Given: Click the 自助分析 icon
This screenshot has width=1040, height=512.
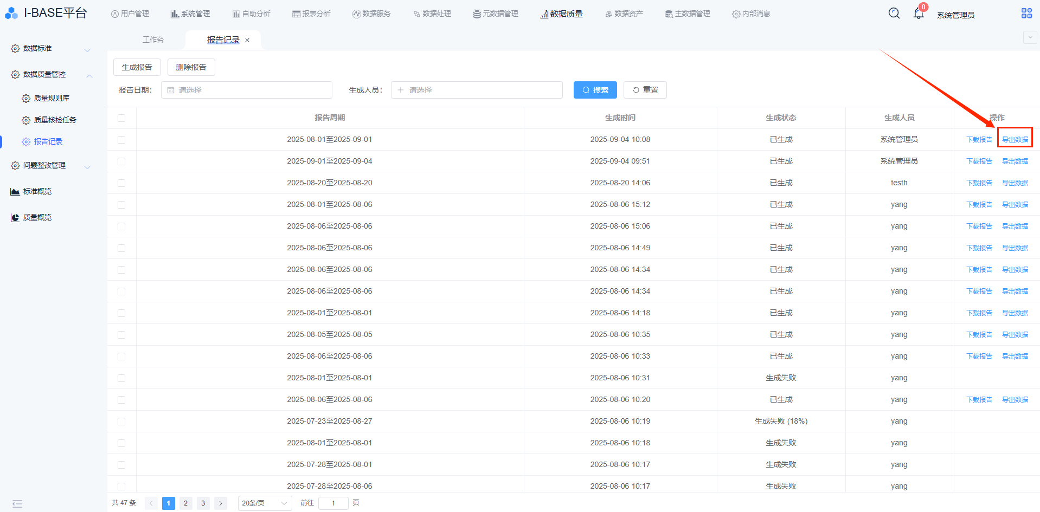Looking at the screenshot, I should tap(236, 14).
